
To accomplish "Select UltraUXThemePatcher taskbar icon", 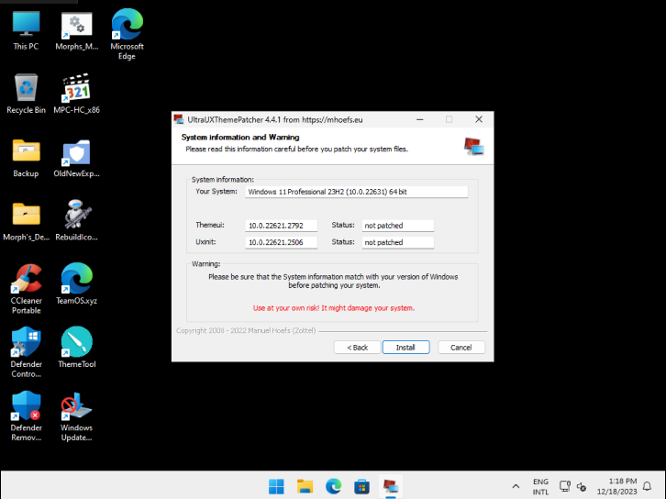I will (391, 486).
